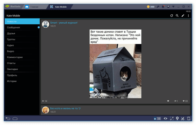This screenshot has height=125, width=196.
Task: Open Закладки in the sidebar
Action: pyautogui.click(x=22, y=69)
